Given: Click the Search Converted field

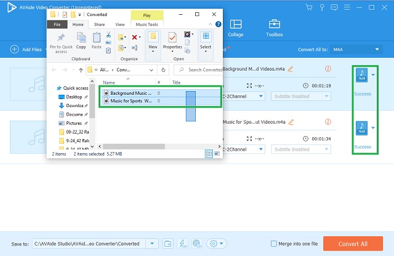Looking at the screenshot, I should coord(198,70).
